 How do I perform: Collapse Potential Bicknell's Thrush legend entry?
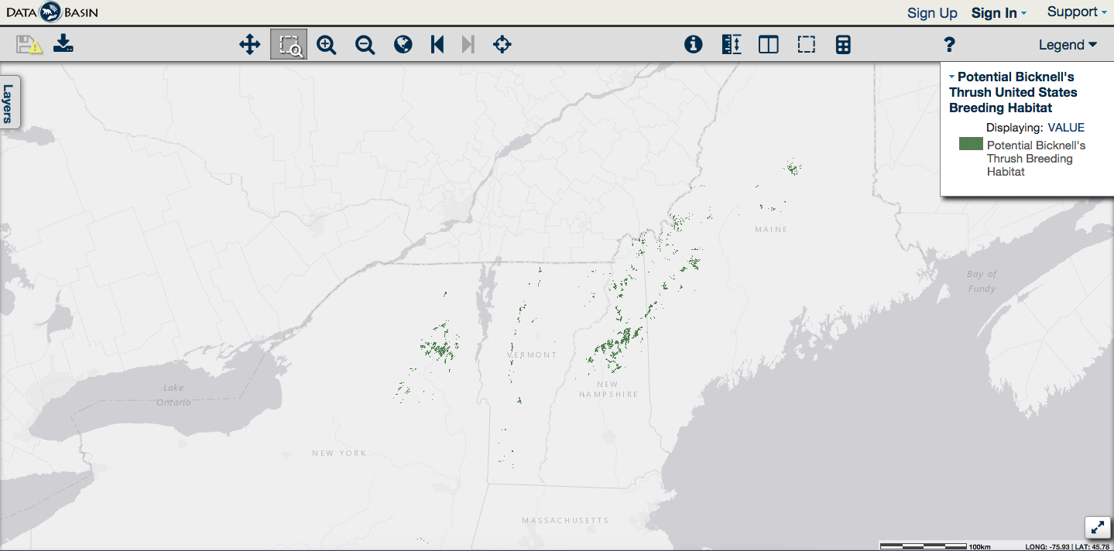point(951,77)
